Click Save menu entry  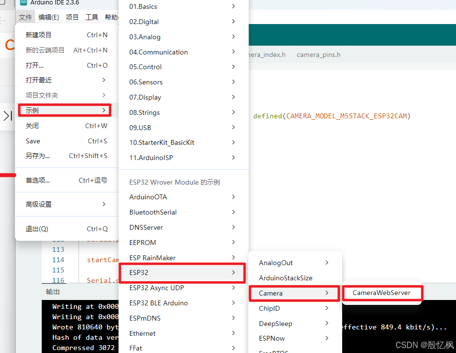point(67,141)
